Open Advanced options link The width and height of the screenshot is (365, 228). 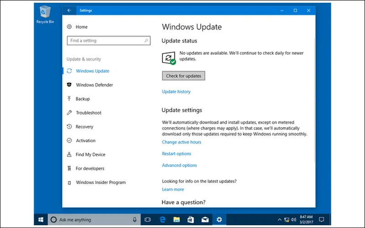pos(179,165)
